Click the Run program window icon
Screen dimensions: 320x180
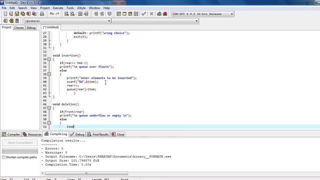[x=124, y=14]
